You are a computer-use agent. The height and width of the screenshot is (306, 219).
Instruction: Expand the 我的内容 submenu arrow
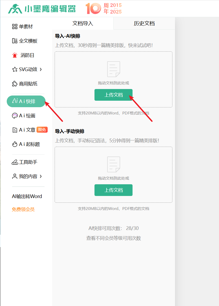(41, 176)
